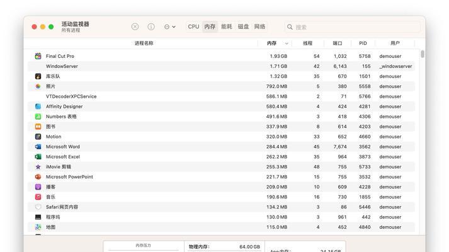The height and width of the screenshot is (252, 449).
Task: Click PID 442 for 程序坞
Action: pyautogui.click(x=366, y=217)
